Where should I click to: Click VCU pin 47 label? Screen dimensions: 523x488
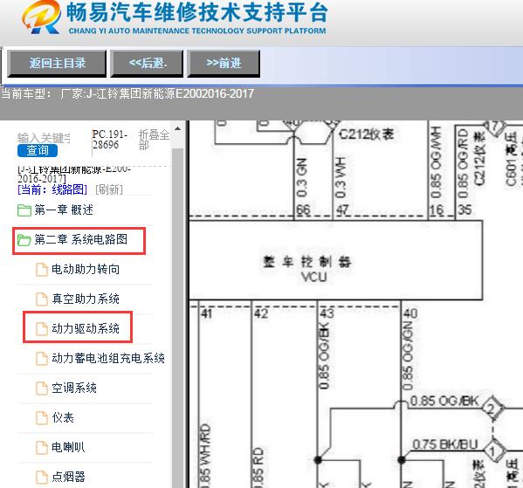342,210
